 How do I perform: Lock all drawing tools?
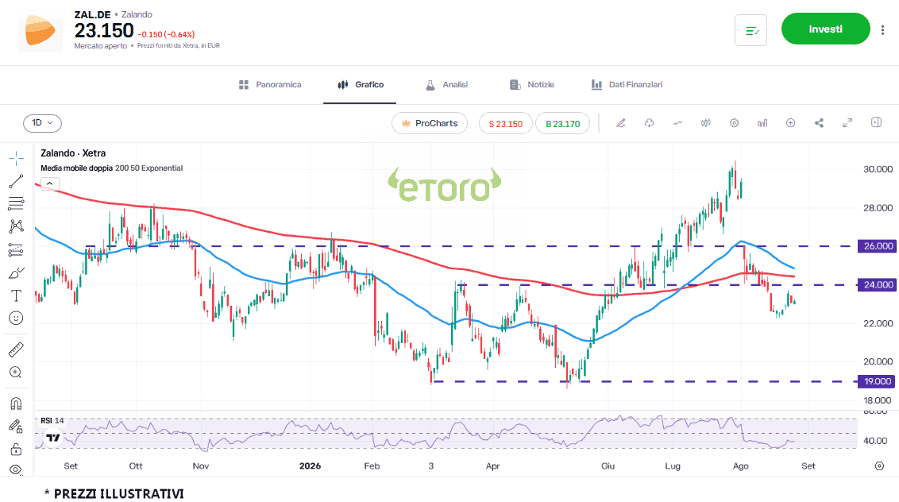pos(16,450)
